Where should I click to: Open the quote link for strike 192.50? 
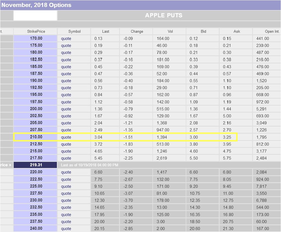tap(66, 88)
